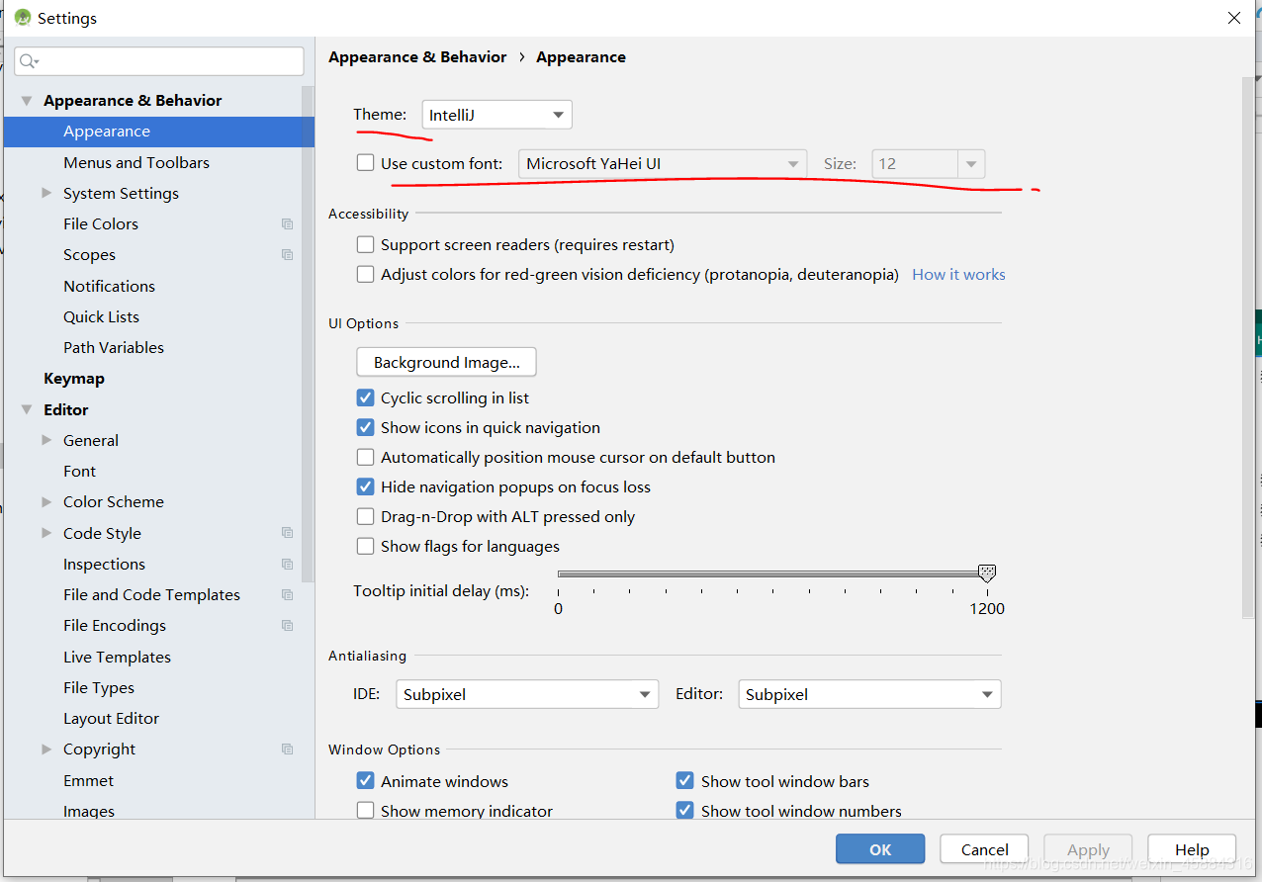
Task: Collapse the Editor section
Action: pos(27,409)
